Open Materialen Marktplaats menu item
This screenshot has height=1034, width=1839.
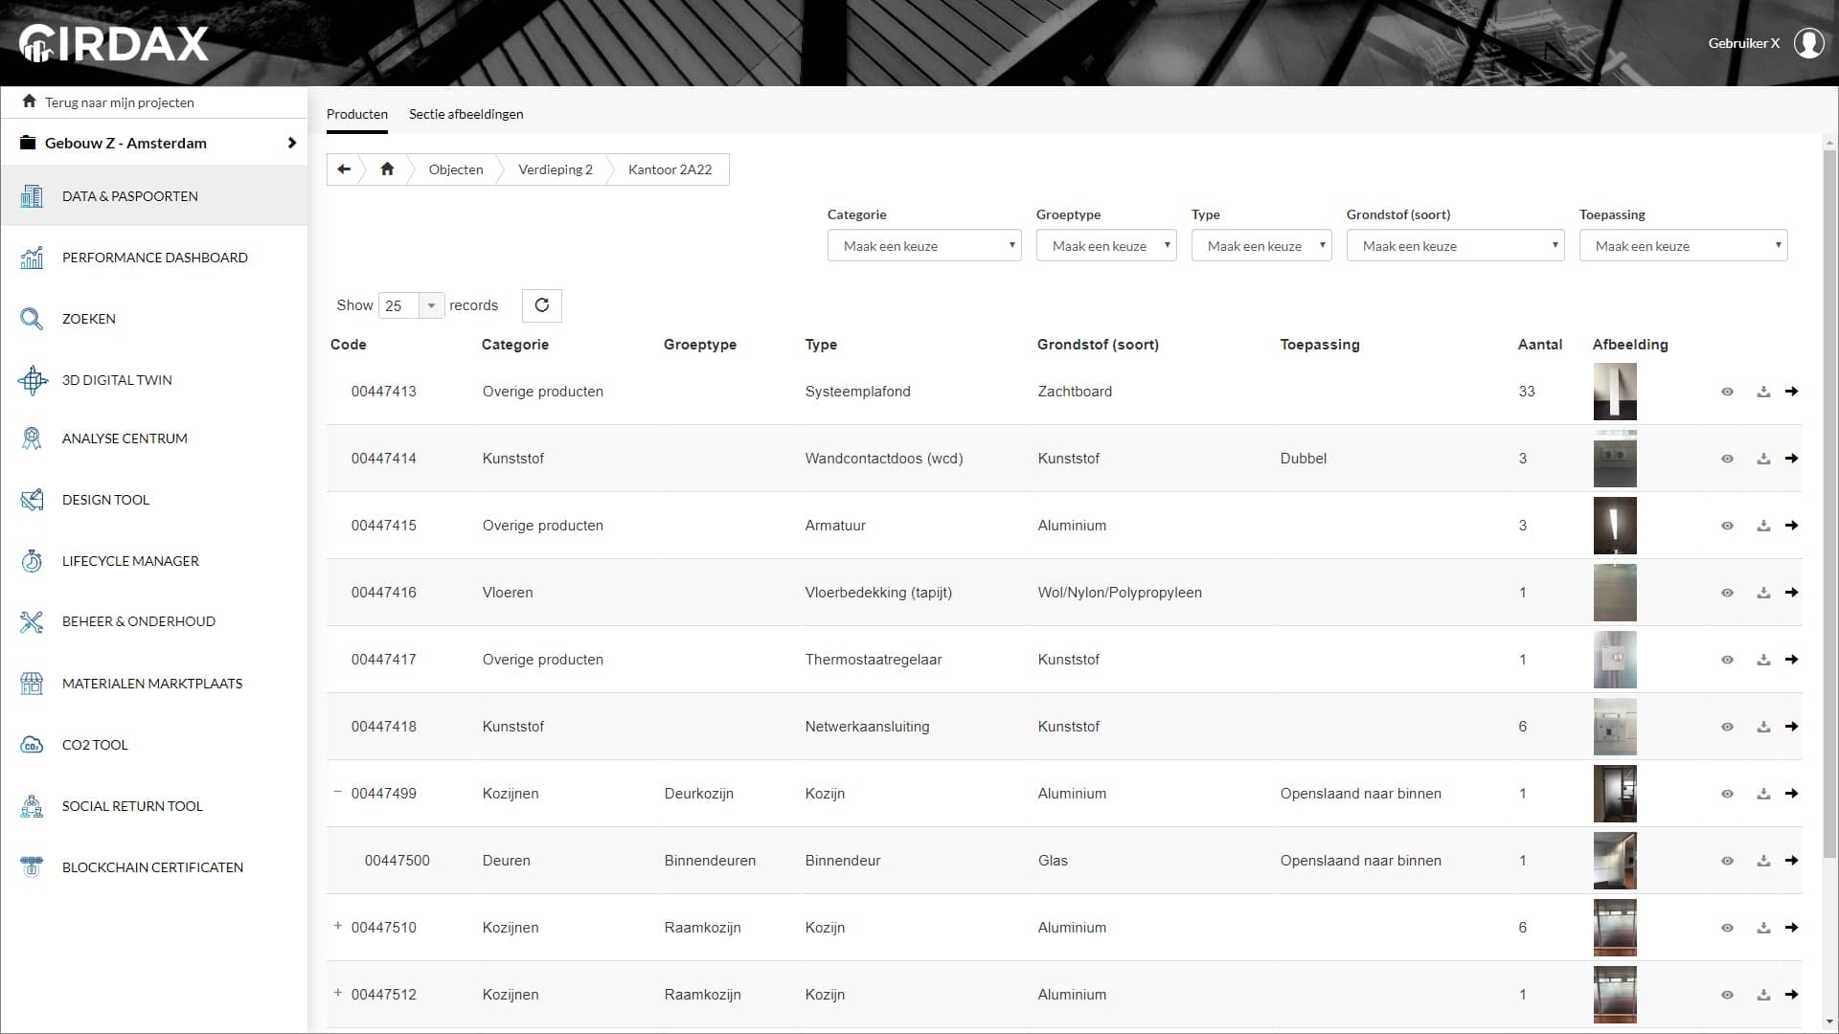(154, 684)
